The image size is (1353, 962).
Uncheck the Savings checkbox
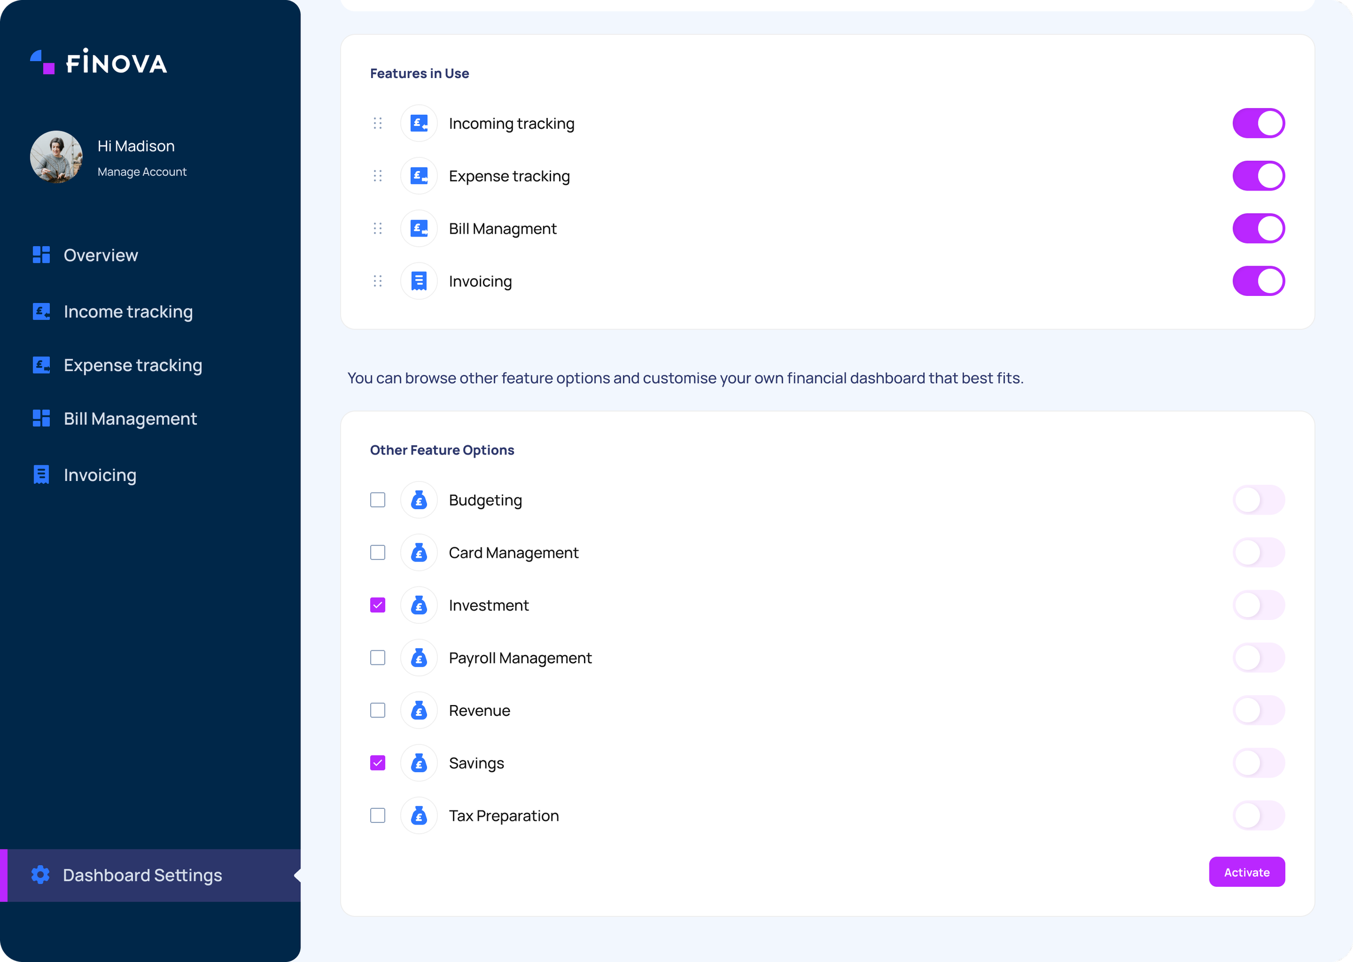point(377,763)
